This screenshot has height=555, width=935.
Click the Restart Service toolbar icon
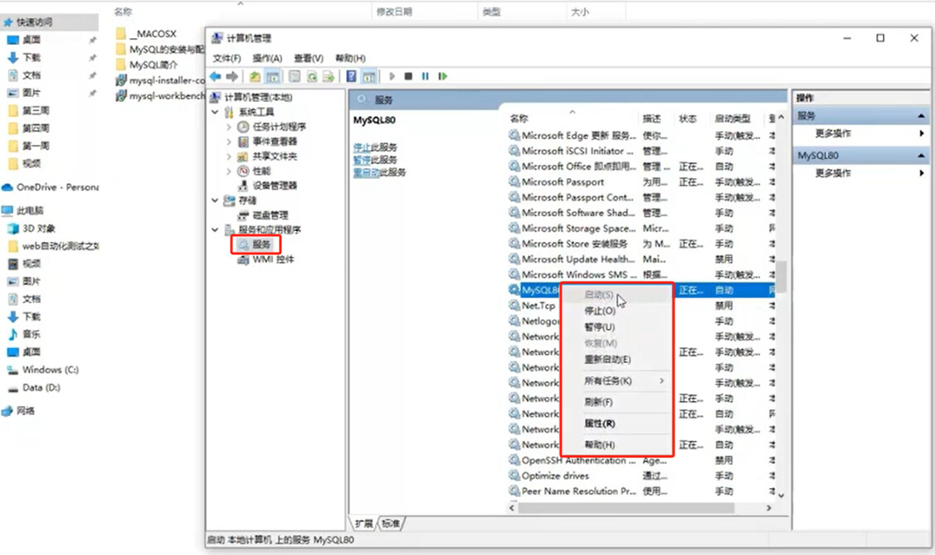pos(442,76)
